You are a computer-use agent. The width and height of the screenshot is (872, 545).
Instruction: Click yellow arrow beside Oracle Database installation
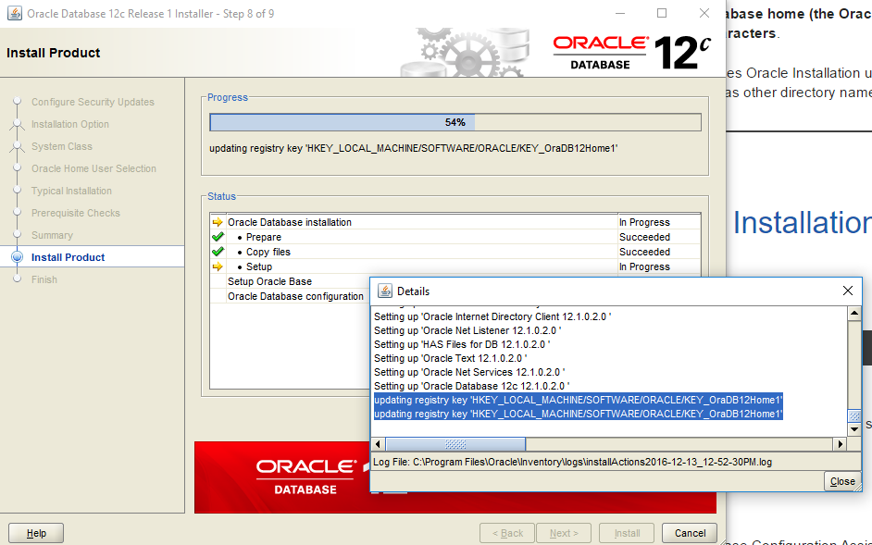point(218,222)
